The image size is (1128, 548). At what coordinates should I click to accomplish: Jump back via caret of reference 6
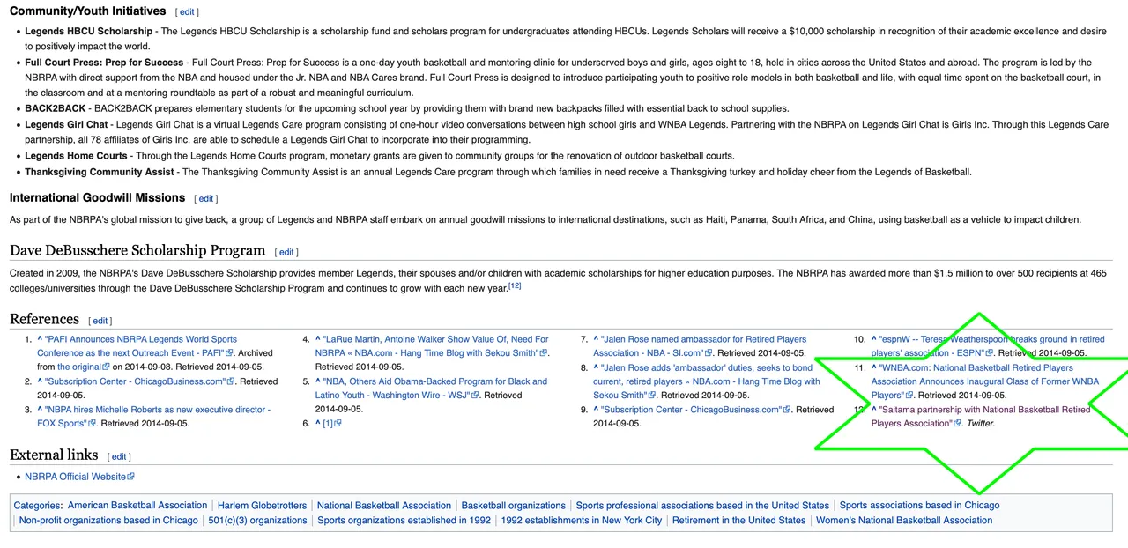pos(318,424)
